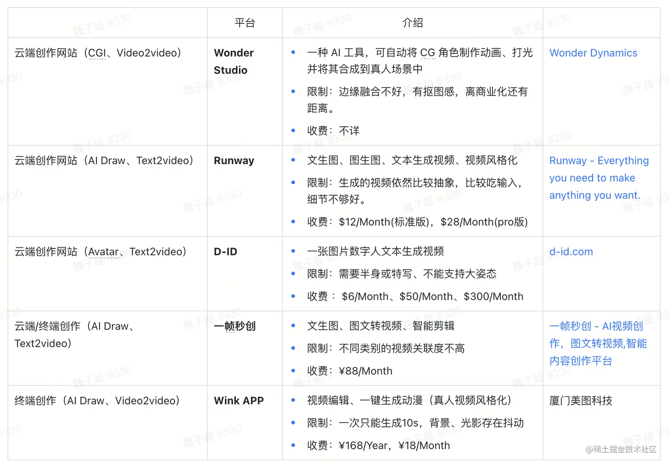669x466 pixels.
Task: Click the line 视频编辑、一键生成动漫
Action: pyautogui.click(x=410, y=401)
